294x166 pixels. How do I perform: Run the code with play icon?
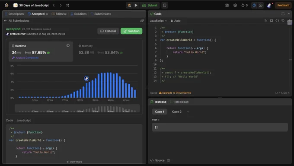(136, 5)
